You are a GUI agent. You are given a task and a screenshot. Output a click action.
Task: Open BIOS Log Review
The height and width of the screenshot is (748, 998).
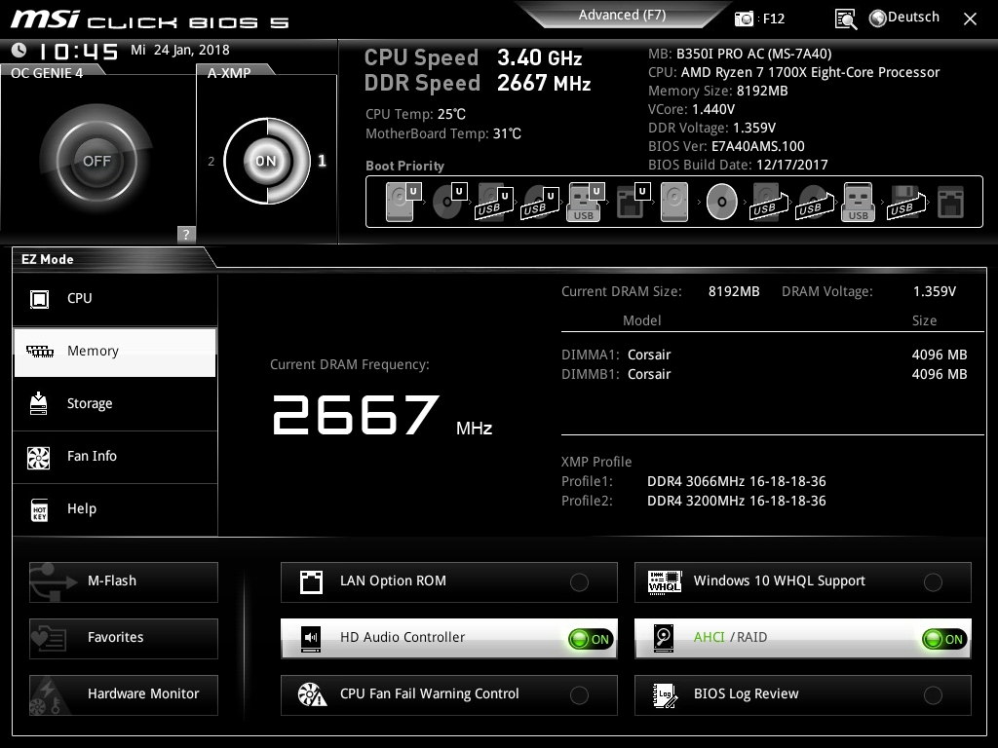click(803, 694)
